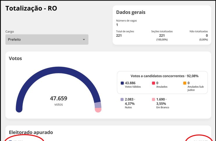216x141 pixels.
Task: Click the orange Anulados Sub Judice swatch
Action: [185, 83]
